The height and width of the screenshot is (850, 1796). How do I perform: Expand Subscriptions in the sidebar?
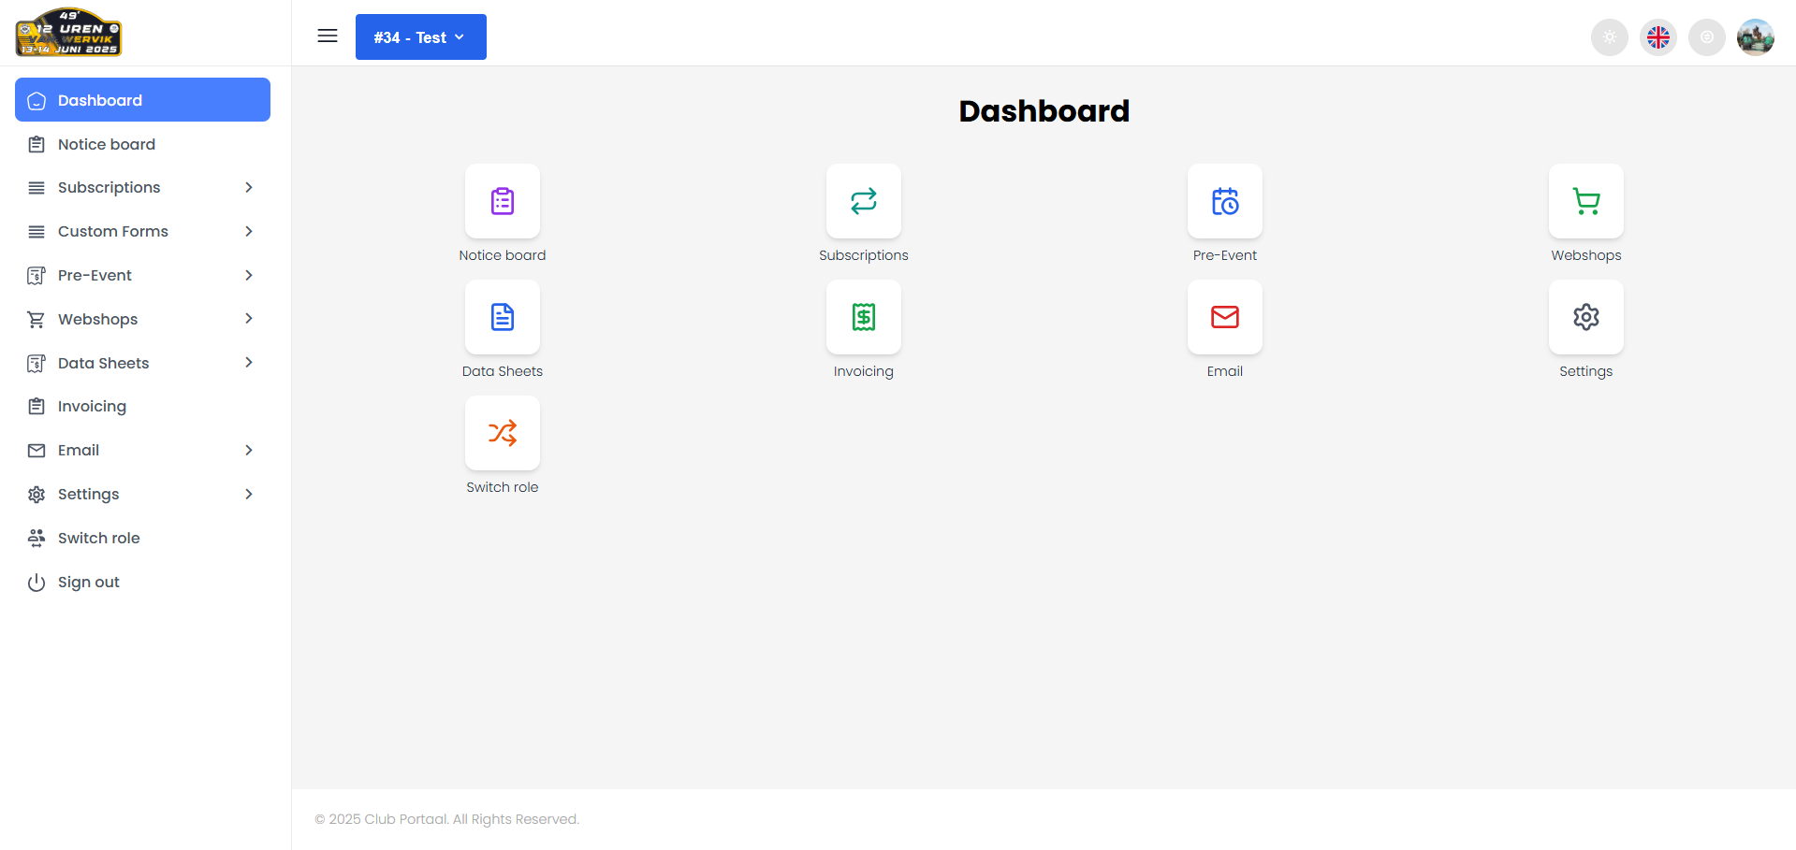[142, 188]
